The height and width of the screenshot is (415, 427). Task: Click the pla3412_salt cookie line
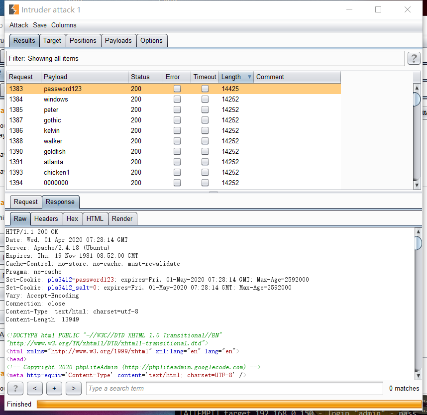click(x=149, y=288)
